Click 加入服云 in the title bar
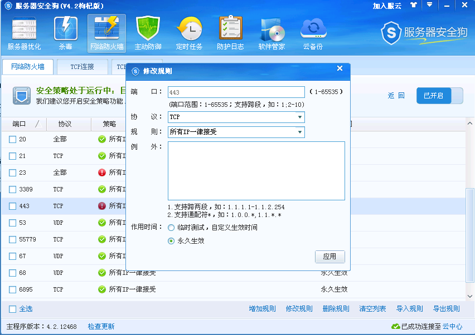The image size is (475, 335). tap(387, 6)
